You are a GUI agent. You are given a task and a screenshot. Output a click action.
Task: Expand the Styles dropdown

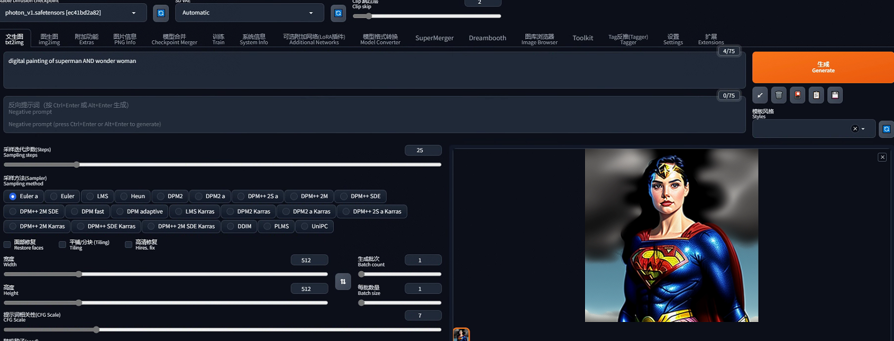(863, 129)
